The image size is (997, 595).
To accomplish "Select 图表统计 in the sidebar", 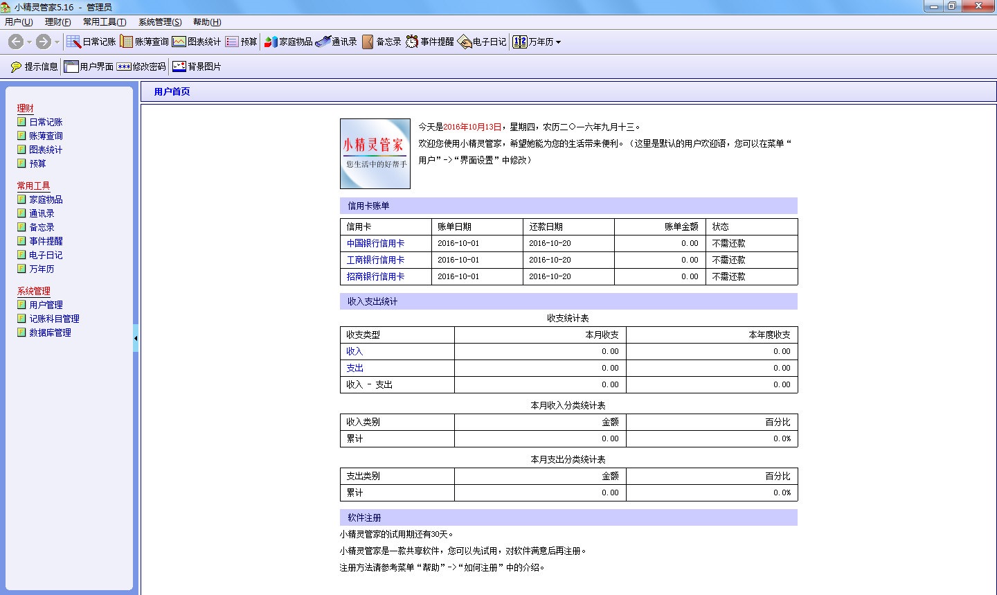I will pos(46,150).
